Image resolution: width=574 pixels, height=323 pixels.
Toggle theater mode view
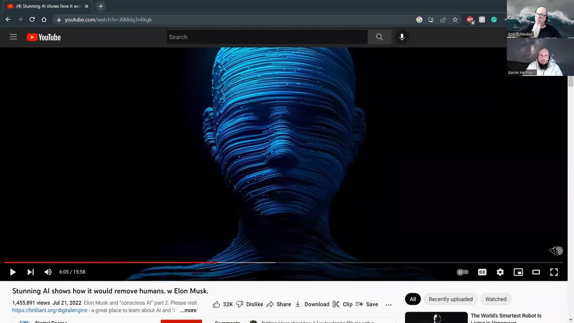536,272
